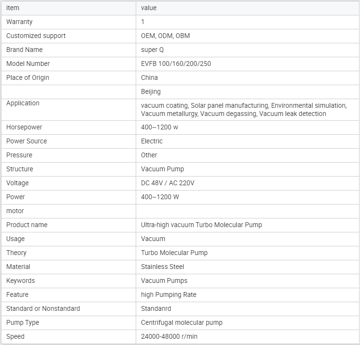Click the 'item' column header cell
The height and width of the screenshot is (345, 360).
[x=13, y=8]
